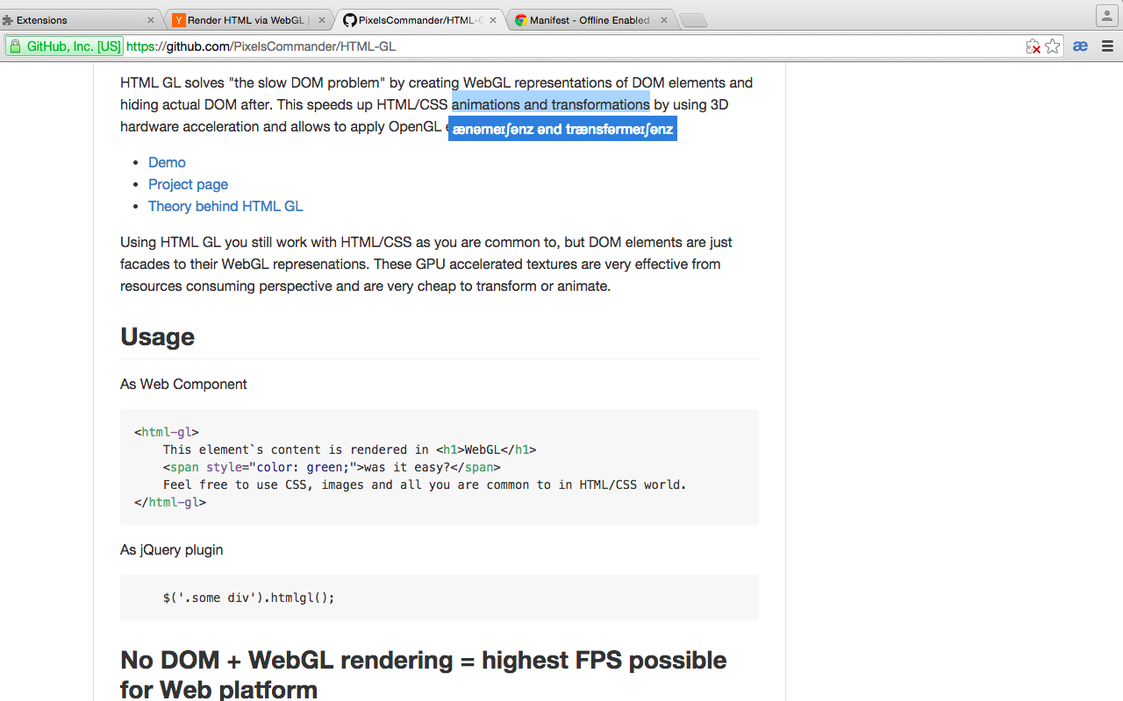1123x701 pixels.
Task: Follow the Theory behind HTML GL link
Action: tap(225, 206)
